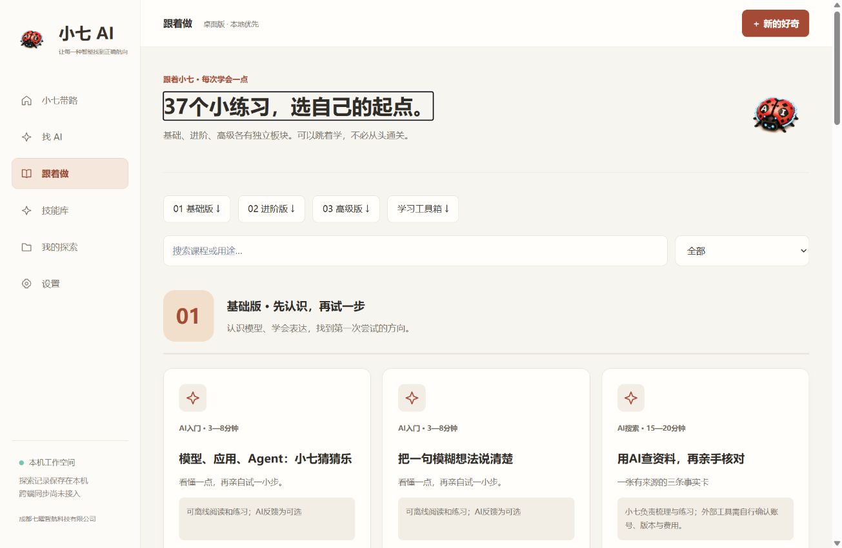The width and height of the screenshot is (842, 548).
Task: Open 设置 in the sidebar
Action: pyautogui.click(x=70, y=284)
